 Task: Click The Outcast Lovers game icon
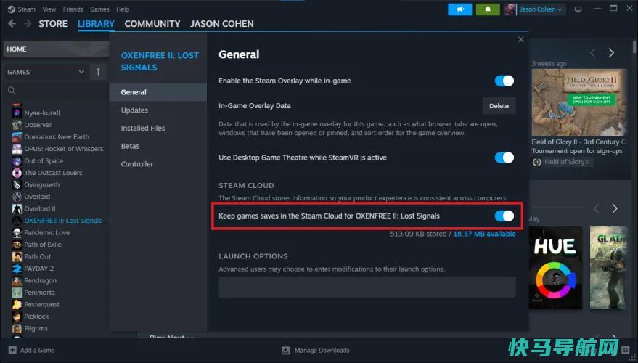[17, 173]
